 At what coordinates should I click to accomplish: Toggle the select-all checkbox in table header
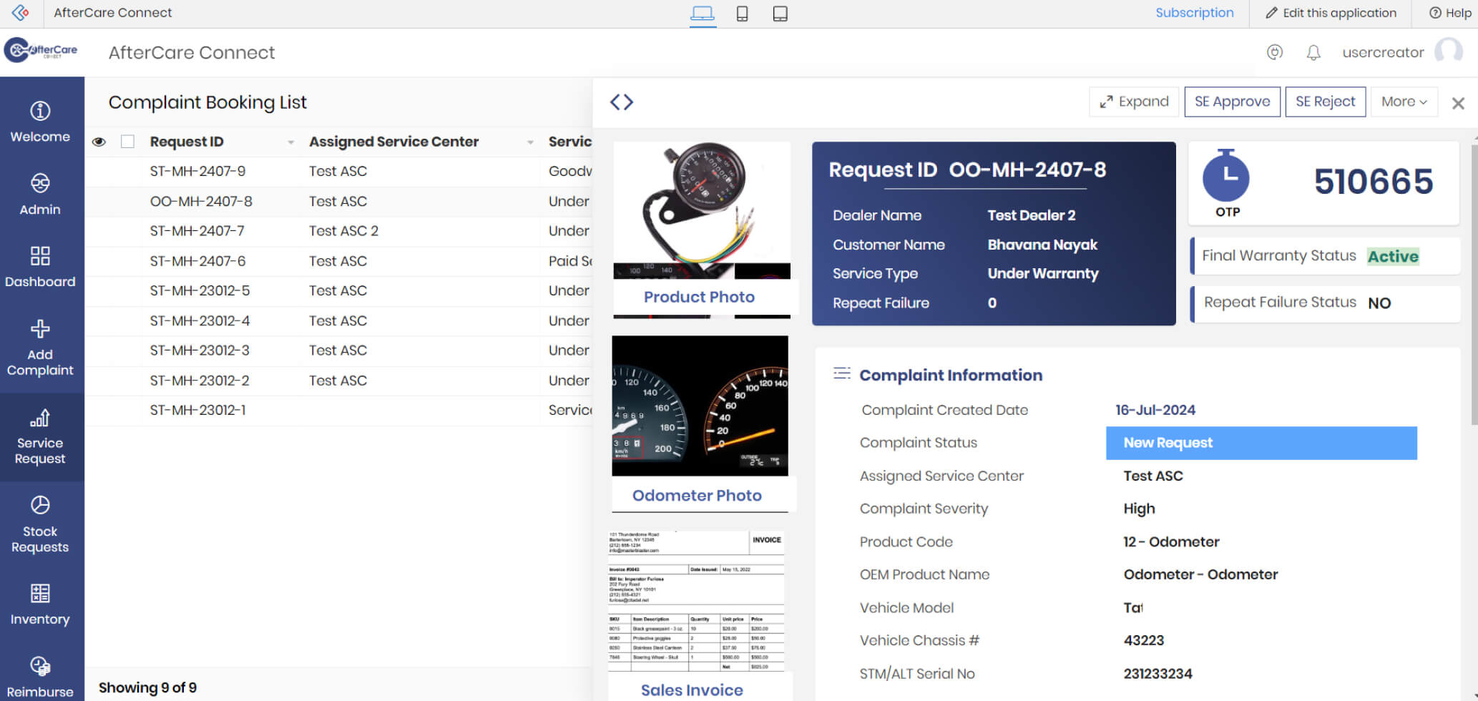coord(127,142)
